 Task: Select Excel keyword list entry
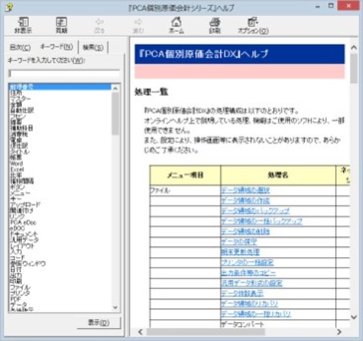17,169
